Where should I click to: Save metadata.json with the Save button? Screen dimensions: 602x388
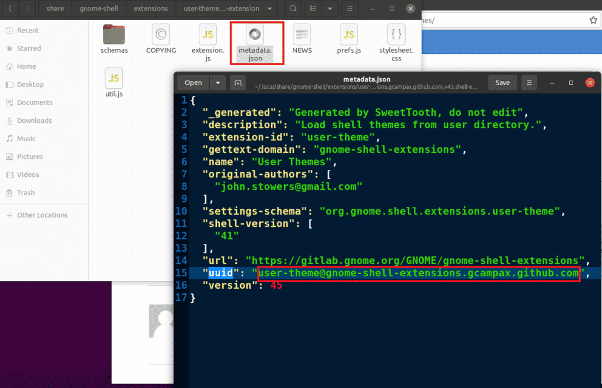click(x=503, y=82)
